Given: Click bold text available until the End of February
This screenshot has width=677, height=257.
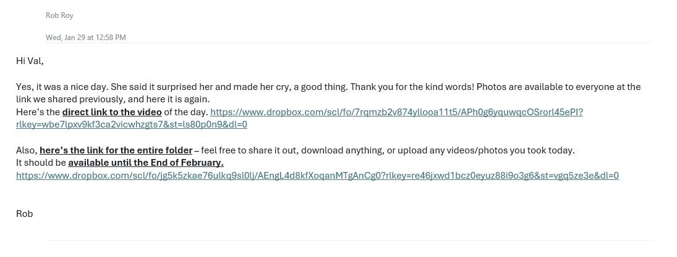Looking at the screenshot, I should click(146, 163).
